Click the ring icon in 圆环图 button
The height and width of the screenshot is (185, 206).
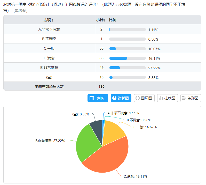(137, 98)
